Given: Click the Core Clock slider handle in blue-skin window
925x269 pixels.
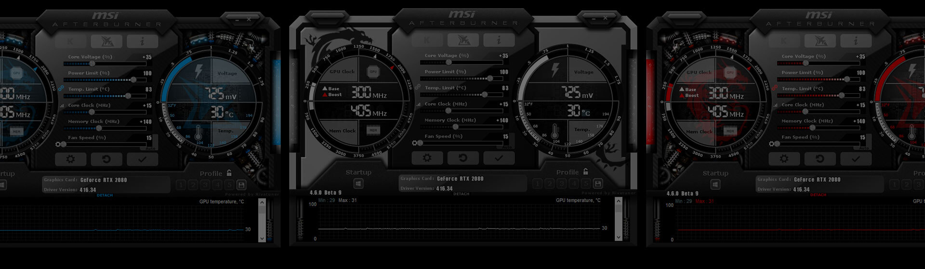Looking at the screenshot, I should pos(92,112).
